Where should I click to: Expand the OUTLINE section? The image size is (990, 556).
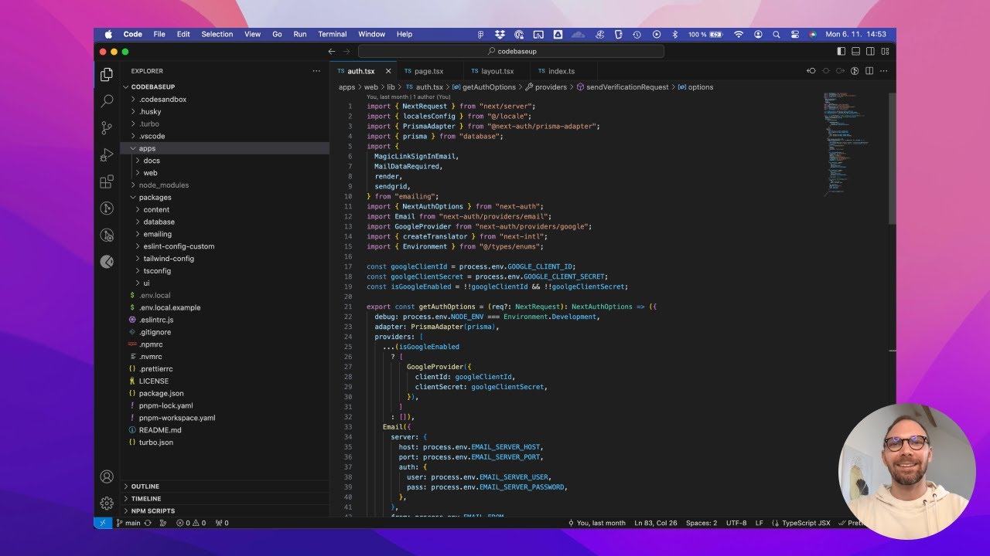point(224,486)
